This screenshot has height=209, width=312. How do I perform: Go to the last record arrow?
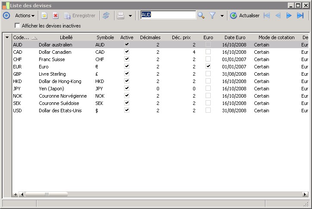[300, 15]
